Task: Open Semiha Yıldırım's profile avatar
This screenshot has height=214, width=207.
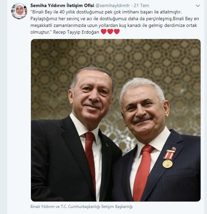Action: [19, 11]
